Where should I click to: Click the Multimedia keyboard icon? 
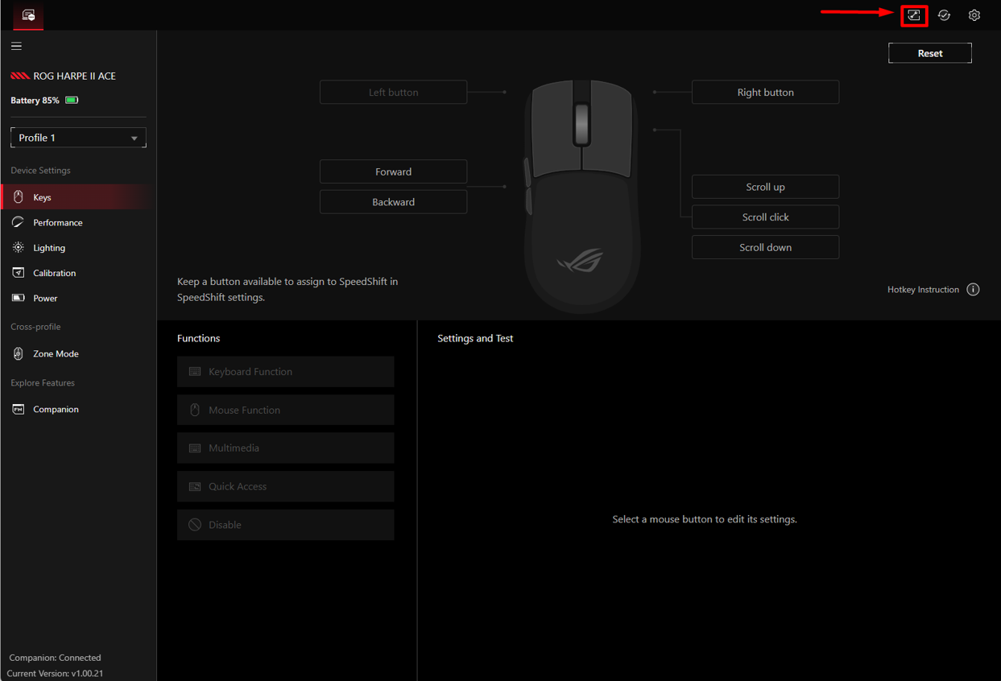click(195, 448)
